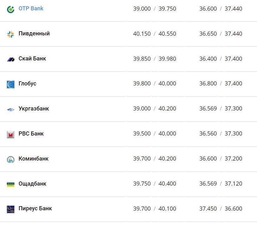This screenshot has height=225, width=257.
Task: Click the Ощадбанк logo icon
Action: point(11,184)
